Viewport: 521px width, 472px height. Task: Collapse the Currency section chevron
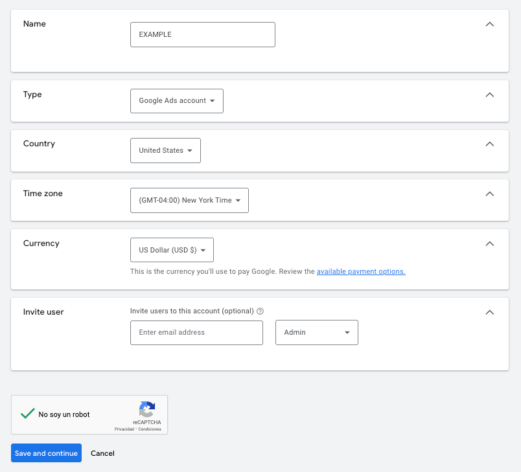(x=490, y=243)
